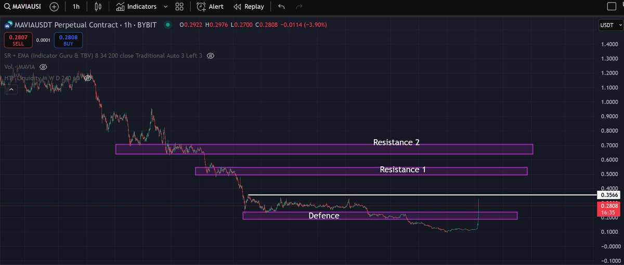Screen dimensions: 624x265
Task: Click the 0.1000 price scale value
Action: pos(609,232)
